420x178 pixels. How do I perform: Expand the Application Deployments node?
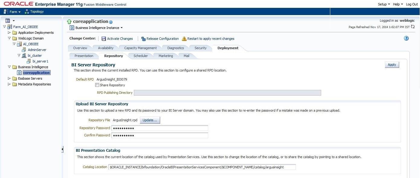point(9,33)
